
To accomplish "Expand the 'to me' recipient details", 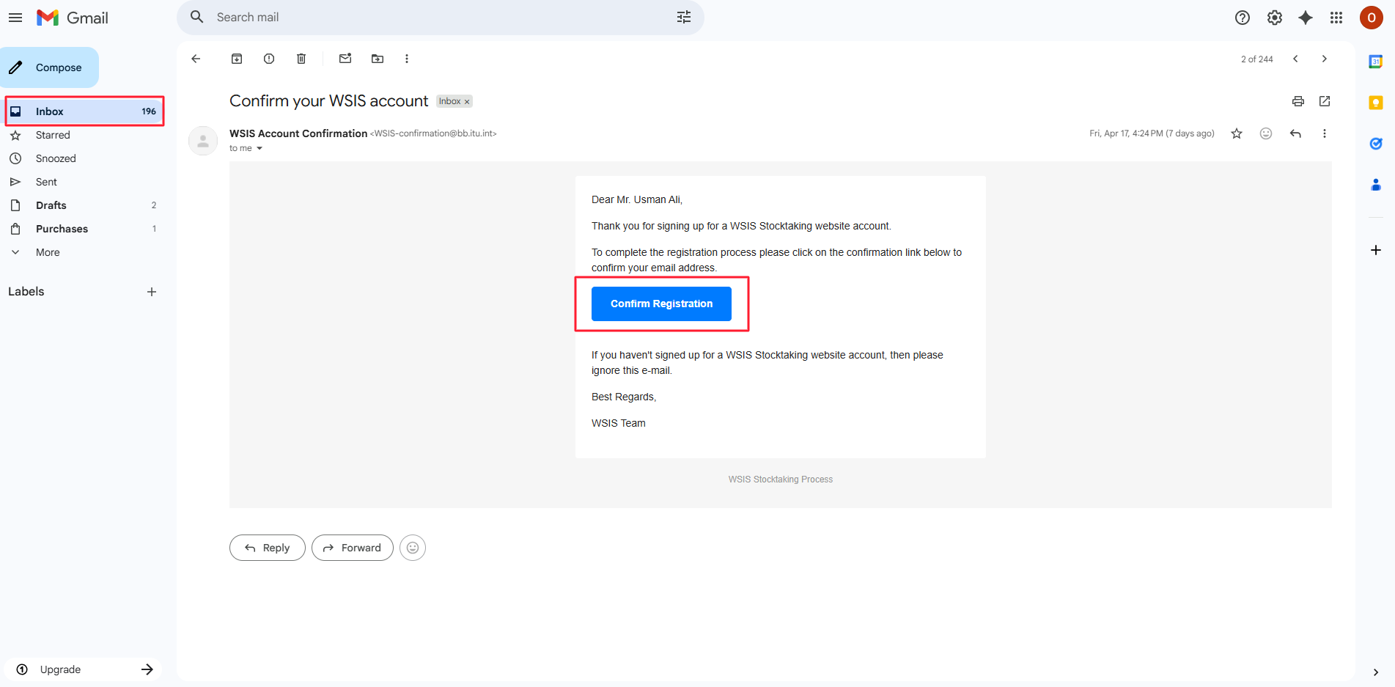I will pos(260,149).
